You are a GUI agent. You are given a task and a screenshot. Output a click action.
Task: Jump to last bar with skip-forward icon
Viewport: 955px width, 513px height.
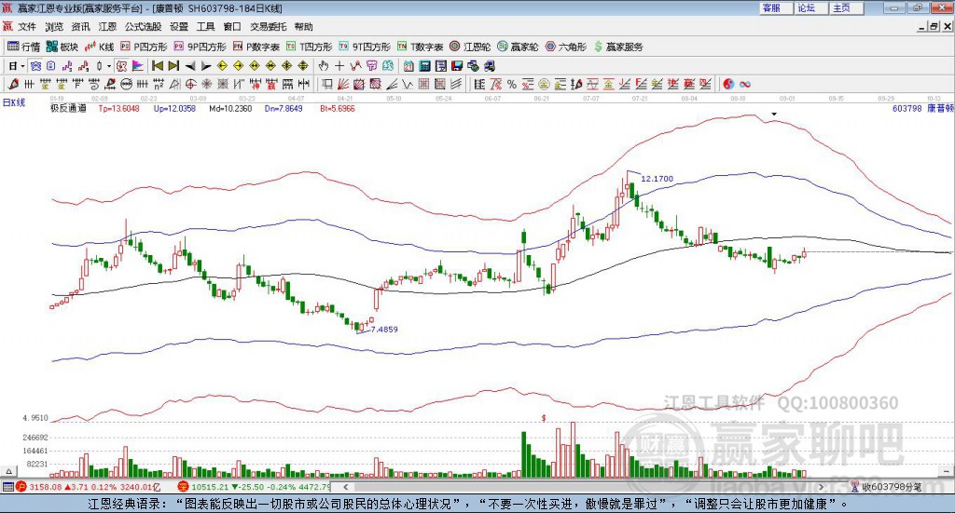tap(173, 66)
